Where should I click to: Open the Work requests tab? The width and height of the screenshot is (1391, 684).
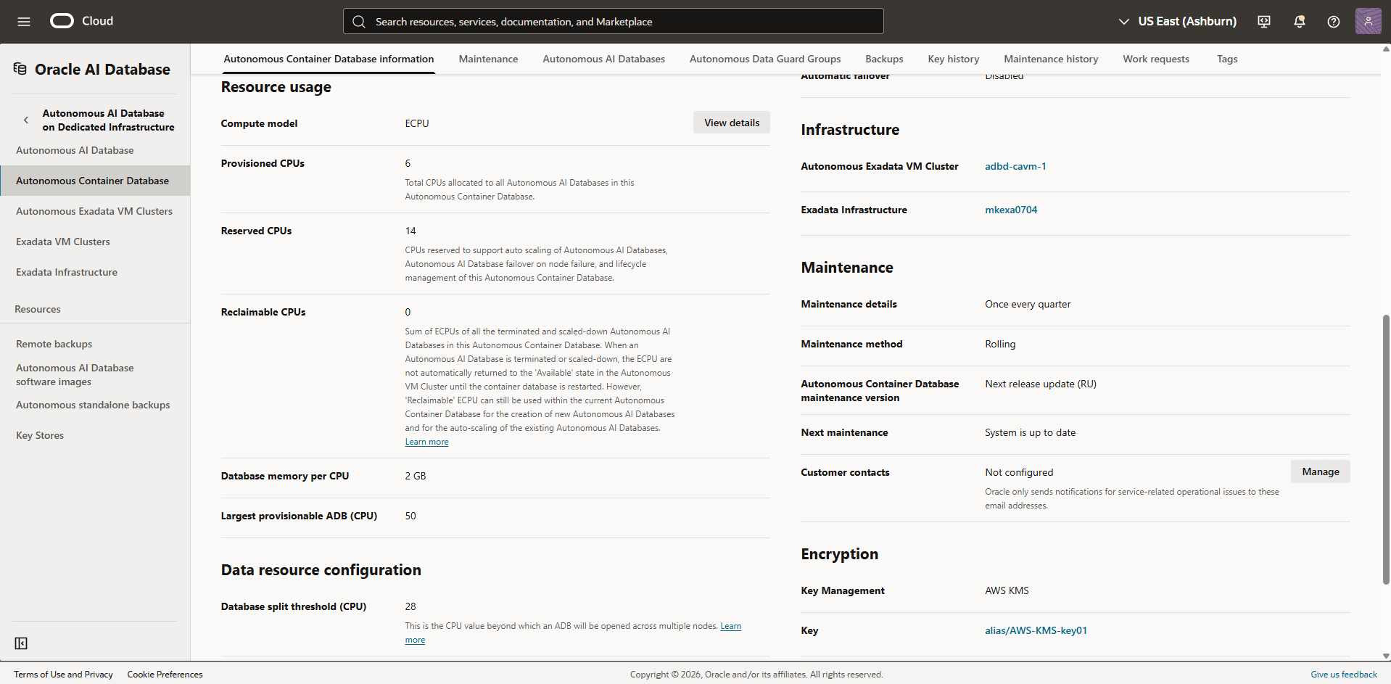1156,59
